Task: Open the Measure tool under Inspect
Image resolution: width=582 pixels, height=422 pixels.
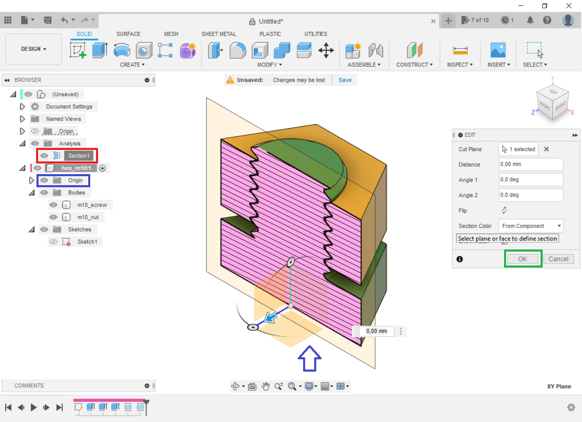Action: tap(460, 50)
